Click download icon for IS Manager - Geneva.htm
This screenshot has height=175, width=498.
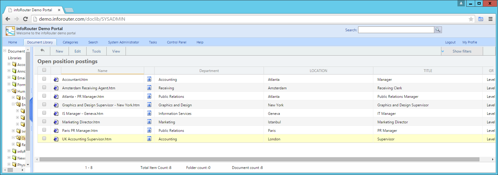[149, 113]
